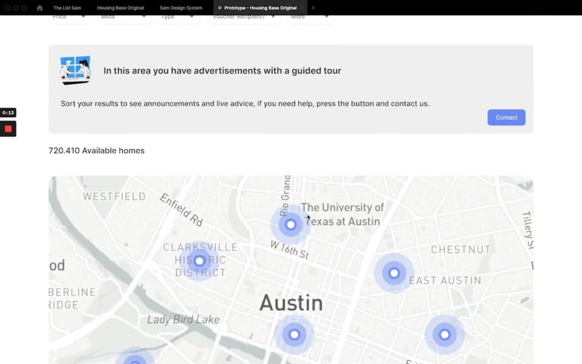582x364 pixels.
Task: Click 'Sort your results' description text
Action: (245, 104)
